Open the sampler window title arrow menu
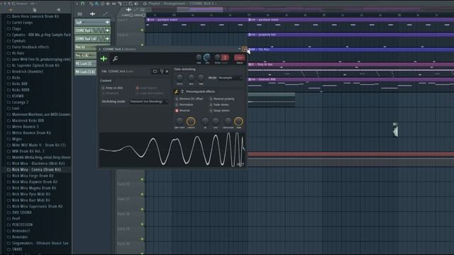The width and height of the screenshot is (454, 255). pos(100,49)
